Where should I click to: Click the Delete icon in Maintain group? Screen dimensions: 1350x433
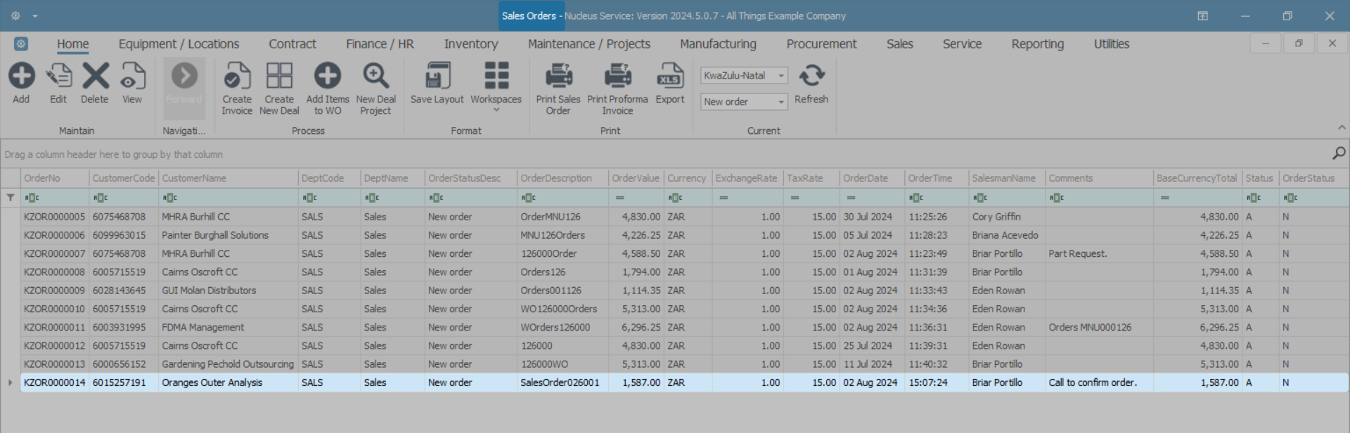(95, 76)
